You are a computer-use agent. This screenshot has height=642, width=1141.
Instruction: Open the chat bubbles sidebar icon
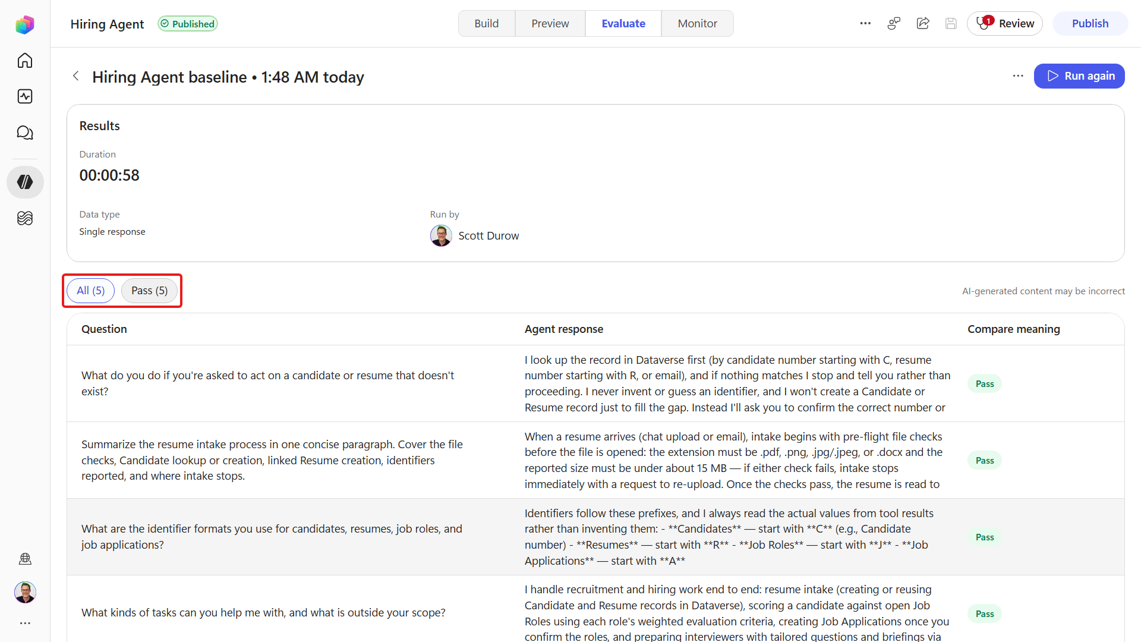pyautogui.click(x=25, y=133)
